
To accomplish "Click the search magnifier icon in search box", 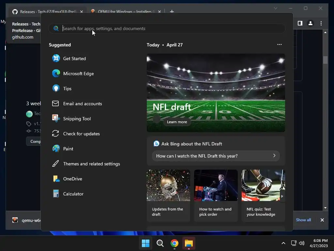I will pos(56,28).
